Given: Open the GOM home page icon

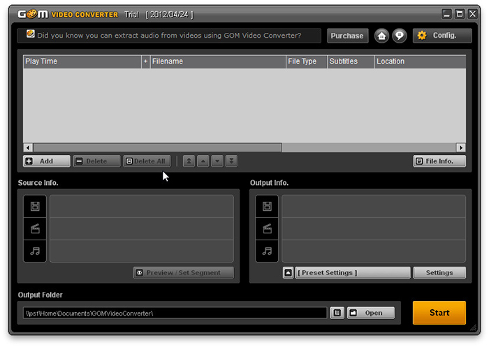Looking at the screenshot, I should point(381,36).
